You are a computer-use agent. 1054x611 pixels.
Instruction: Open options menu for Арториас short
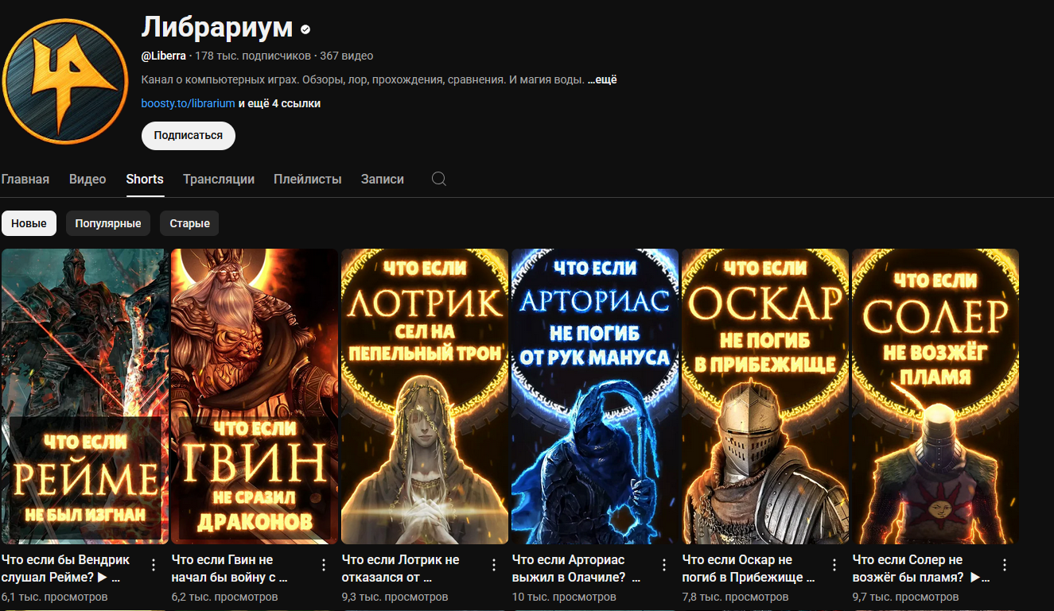pos(664,565)
